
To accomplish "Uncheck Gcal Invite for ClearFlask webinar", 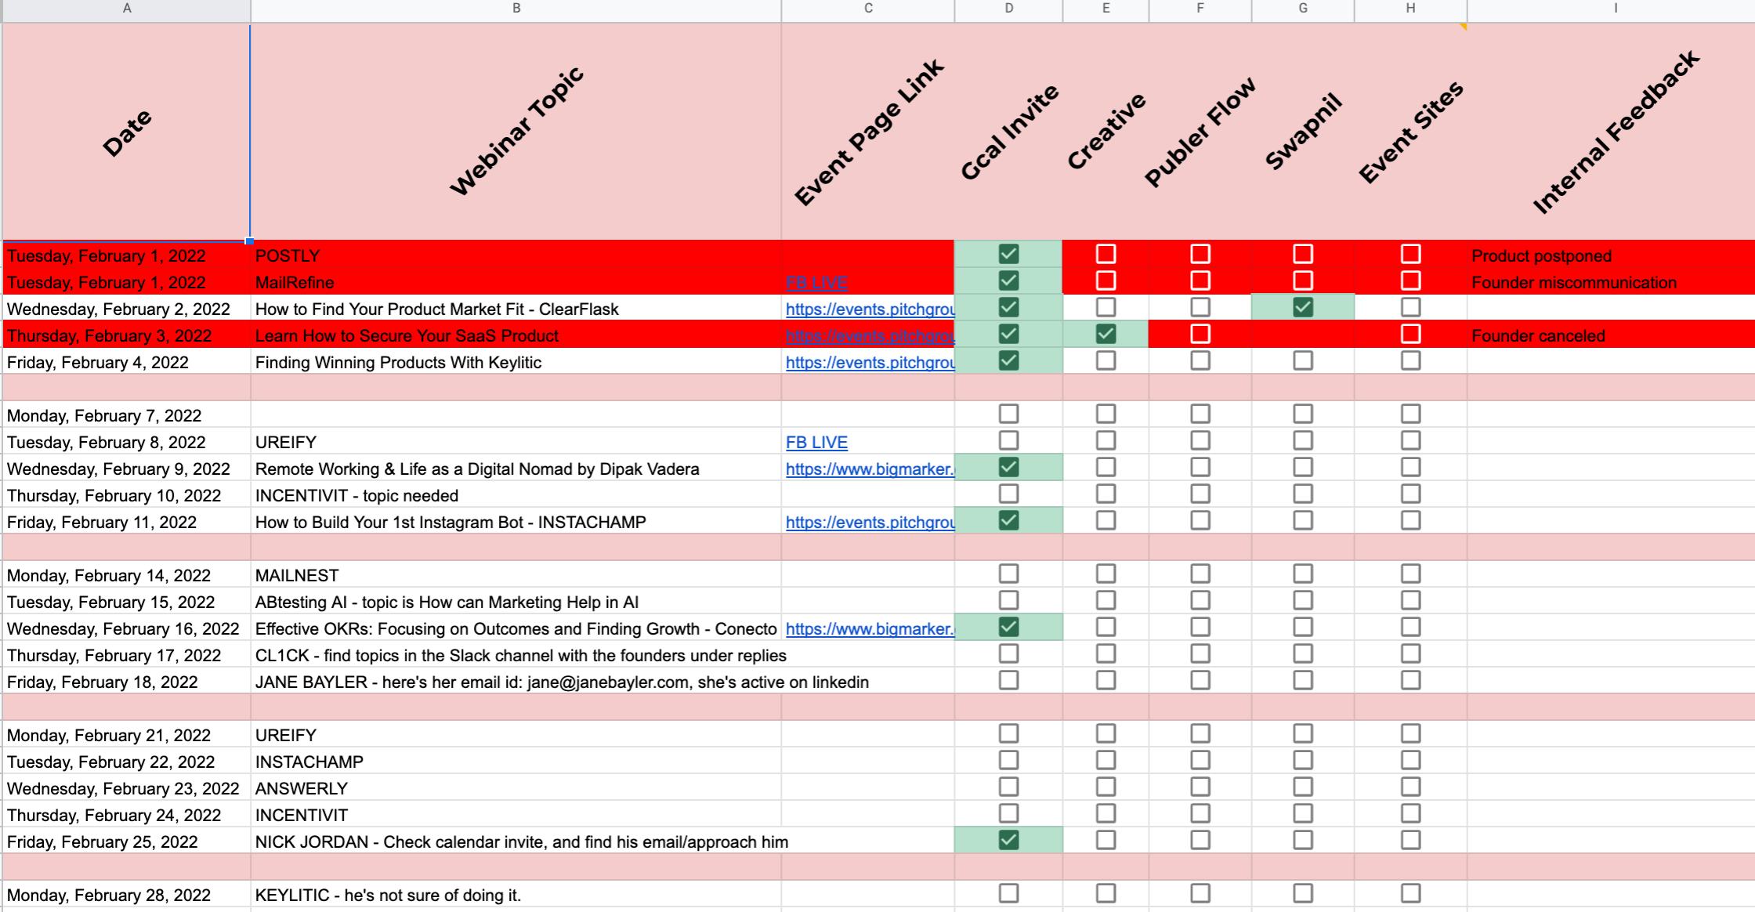I will (1008, 308).
